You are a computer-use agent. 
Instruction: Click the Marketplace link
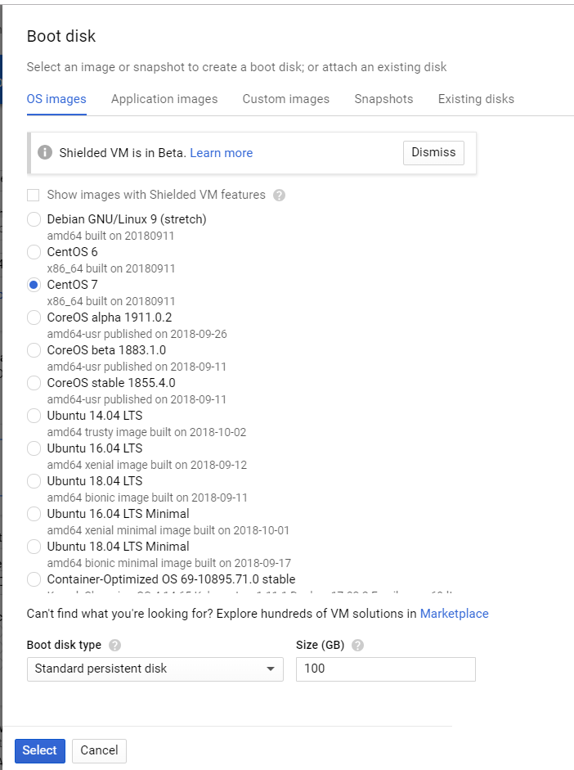tap(454, 614)
